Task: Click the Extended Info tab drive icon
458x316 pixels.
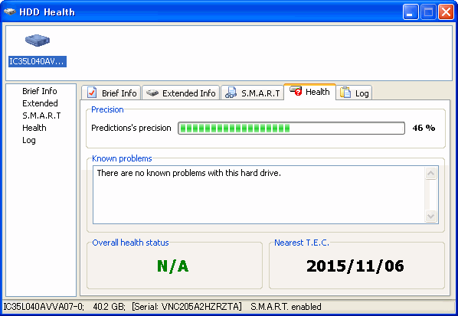Action: tap(152, 93)
